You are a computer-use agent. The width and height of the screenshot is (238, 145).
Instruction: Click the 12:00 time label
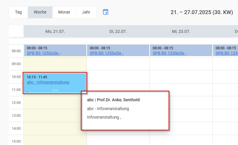16,103
